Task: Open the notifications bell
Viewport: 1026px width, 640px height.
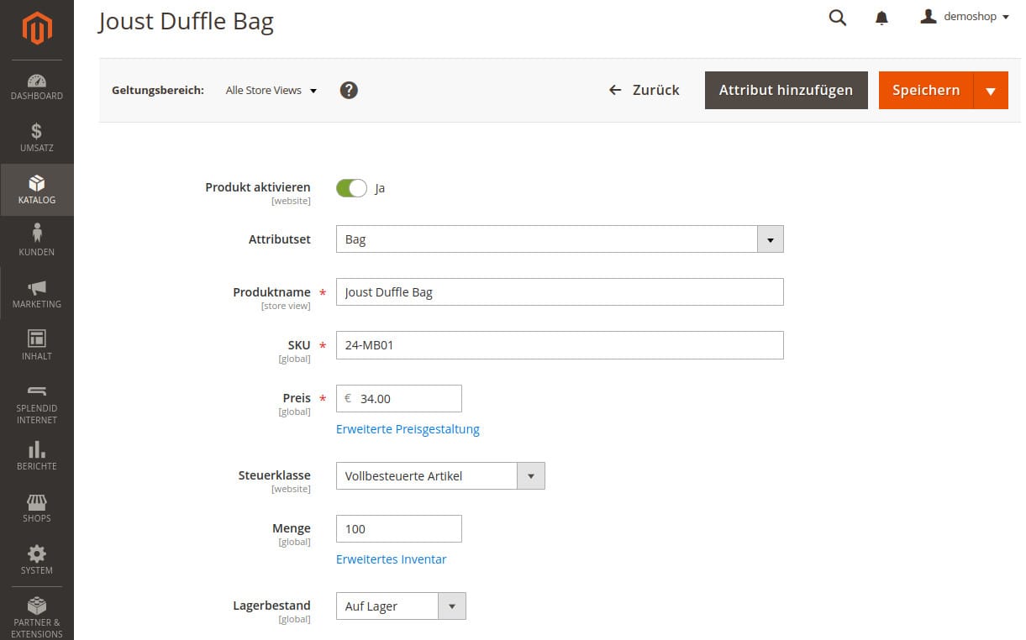Action: [881, 18]
